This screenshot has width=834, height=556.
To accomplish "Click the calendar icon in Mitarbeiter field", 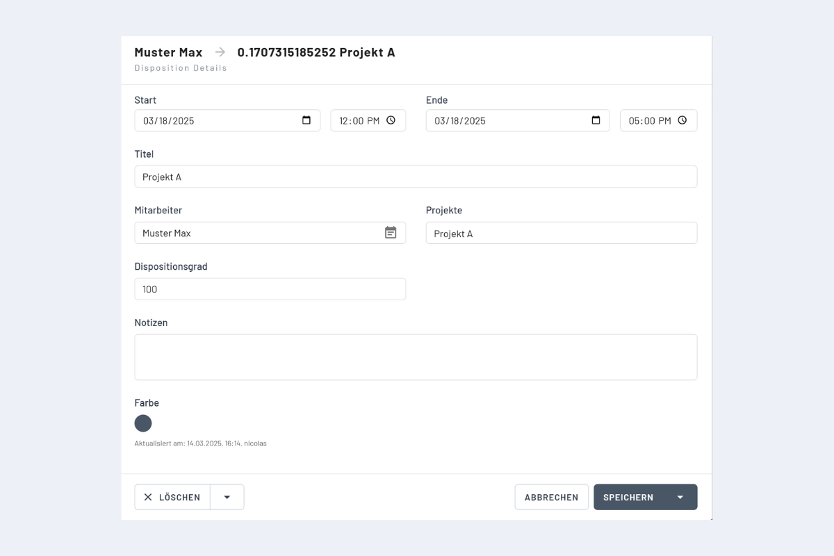I will pyautogui.click(x=391, y=233).
